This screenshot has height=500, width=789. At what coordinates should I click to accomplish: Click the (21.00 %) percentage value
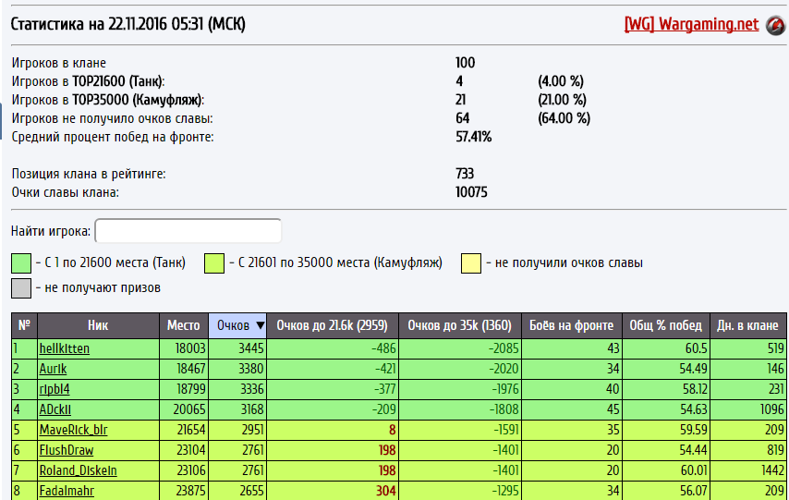(x=562, y=100)
